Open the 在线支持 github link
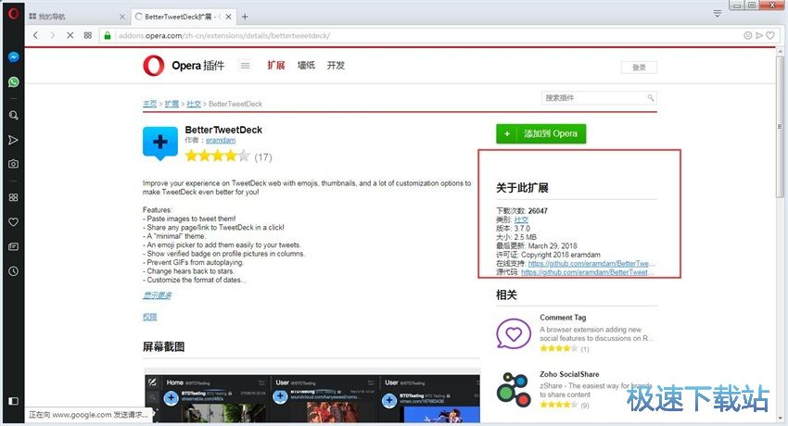This screenshot has width=788, height=426. tap(591, 263)
